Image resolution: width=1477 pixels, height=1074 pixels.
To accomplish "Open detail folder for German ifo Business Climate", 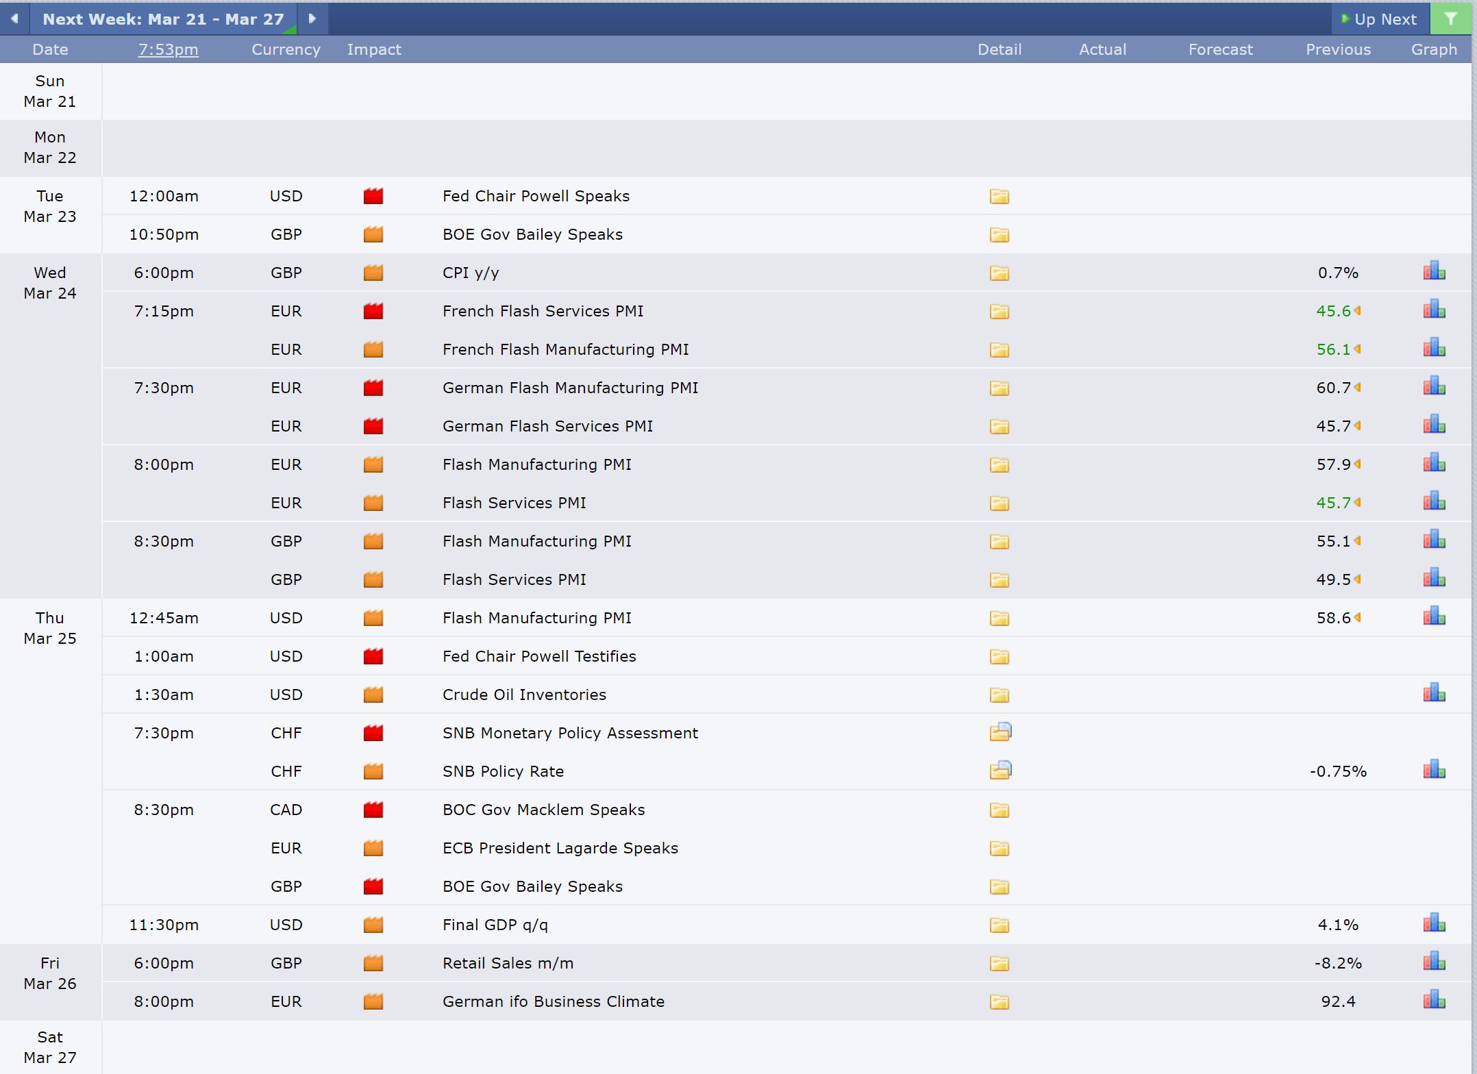I will (999, 1002).
